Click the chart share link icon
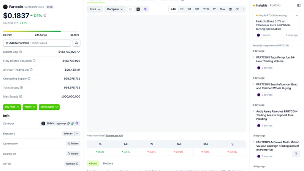Viewport: 304px width, 171px height. click(237, 9)
